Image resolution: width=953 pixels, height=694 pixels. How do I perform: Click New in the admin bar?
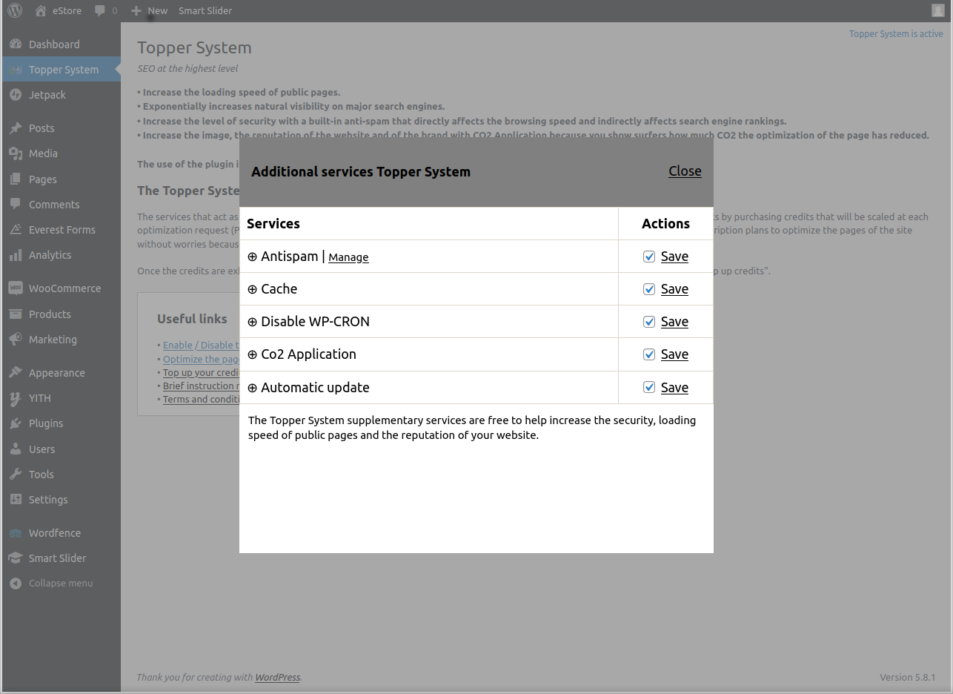point(150,10)
